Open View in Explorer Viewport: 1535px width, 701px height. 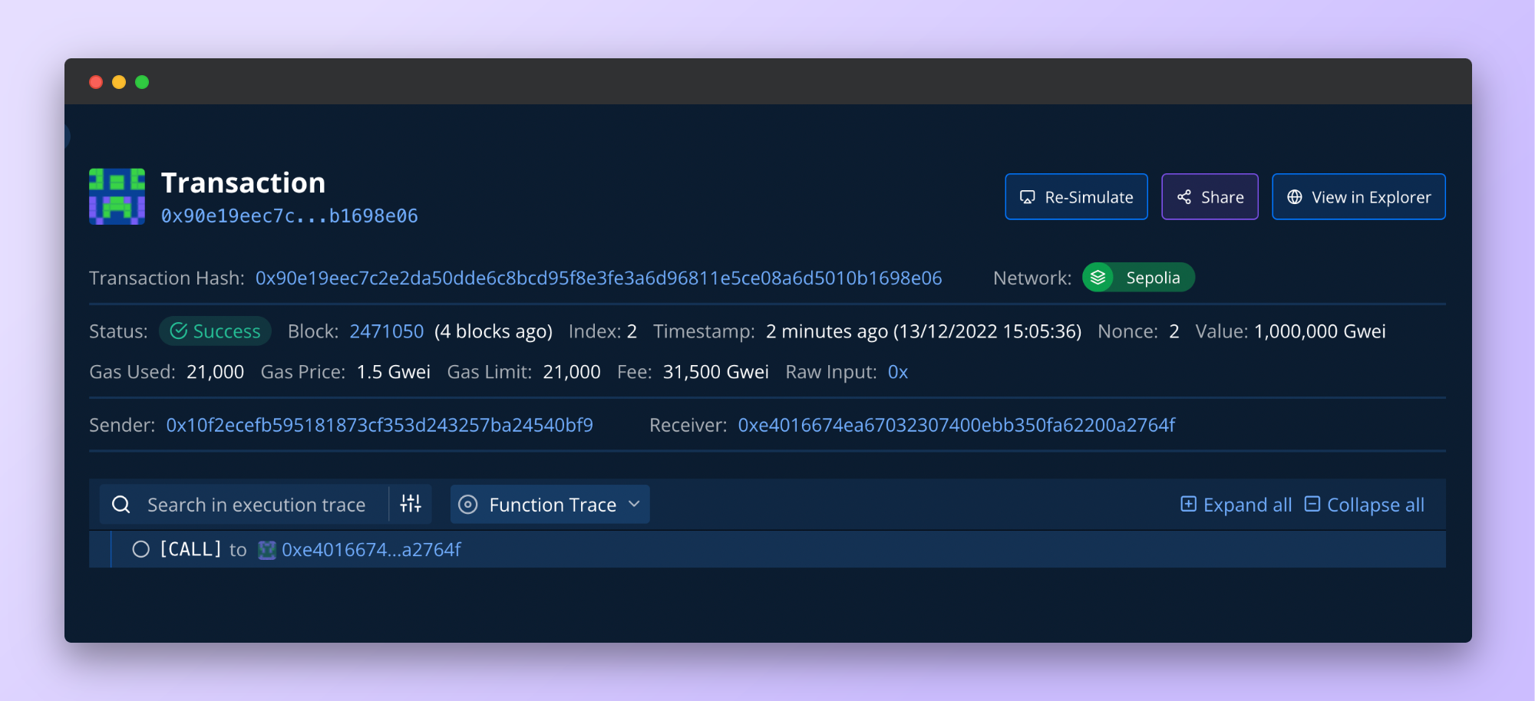pos(1358,197)
